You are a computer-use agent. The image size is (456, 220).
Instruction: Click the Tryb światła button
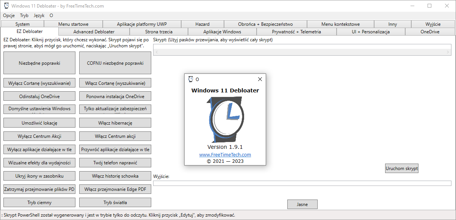115,202
